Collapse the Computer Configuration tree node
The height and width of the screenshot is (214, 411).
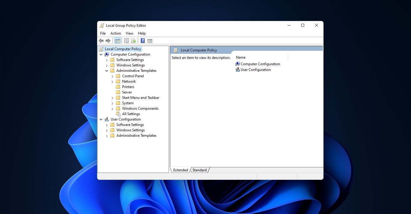coord(101,54)
